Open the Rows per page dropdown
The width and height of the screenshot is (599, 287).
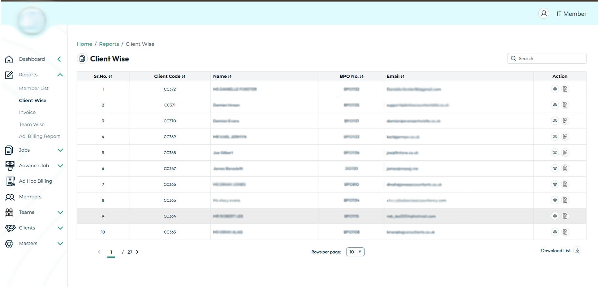(x=355, y=252)
